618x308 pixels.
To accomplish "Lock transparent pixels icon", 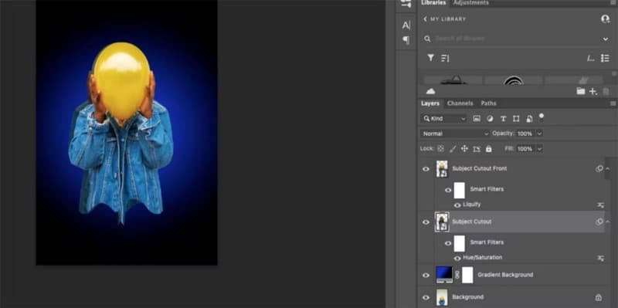I will (x=440, y=149).
